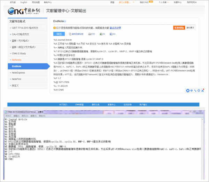
Task: Click the orange warning icon before the notice
Action: click(54, 28)
